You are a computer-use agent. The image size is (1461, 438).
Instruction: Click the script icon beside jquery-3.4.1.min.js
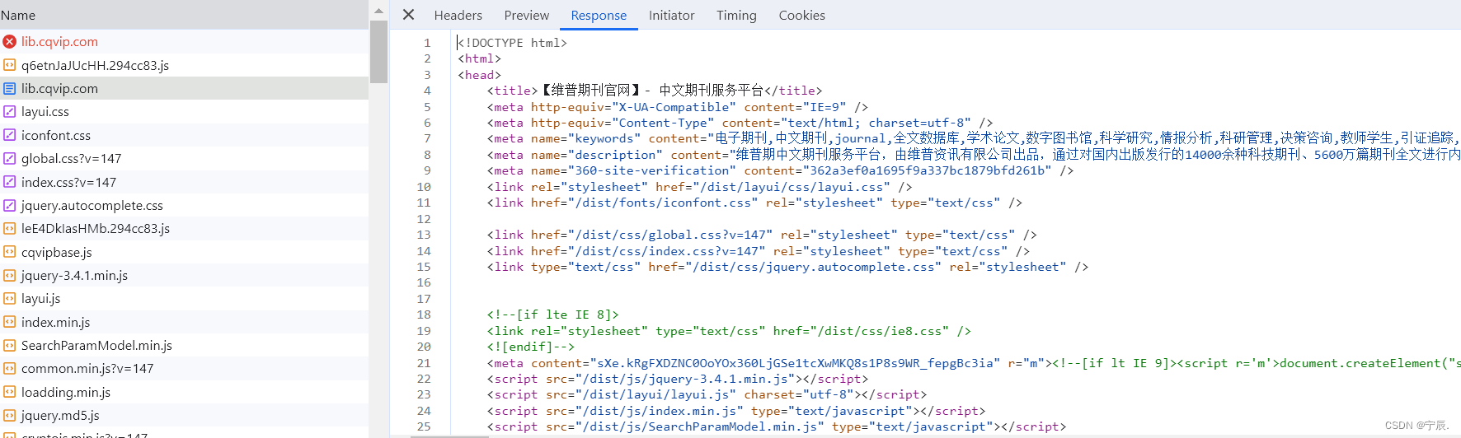[x=10, y=275]
